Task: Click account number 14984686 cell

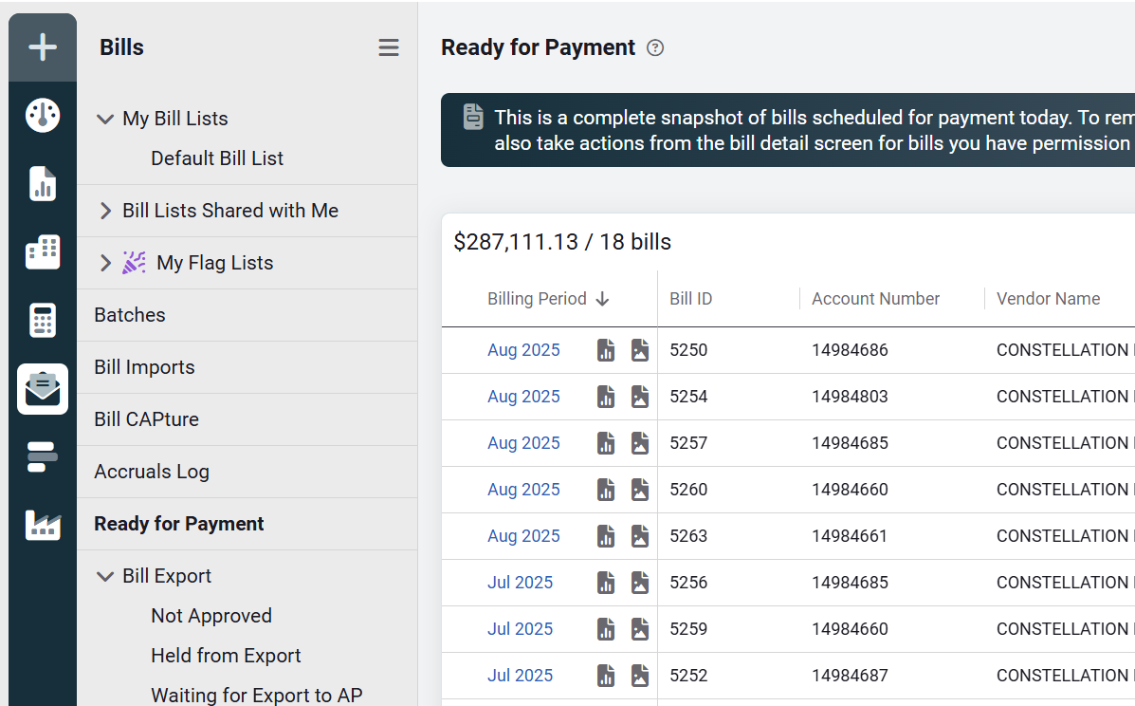Action: [x=849, y=350]
